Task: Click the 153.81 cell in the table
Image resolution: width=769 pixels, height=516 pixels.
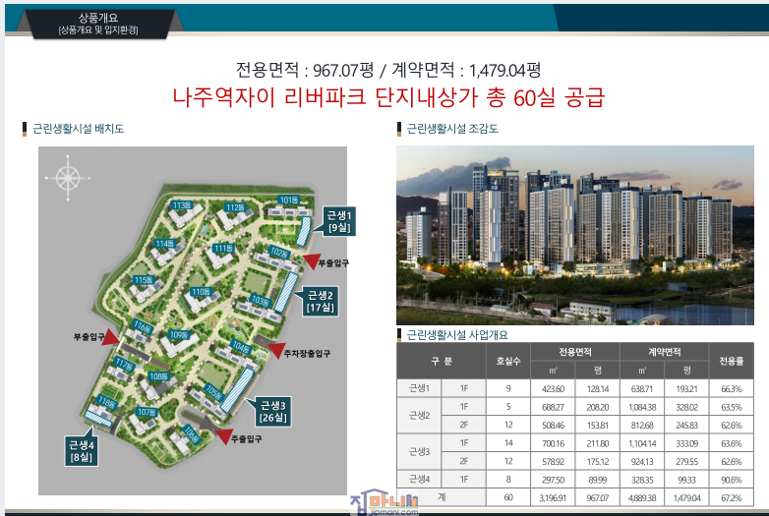Action: [x=597, y=426]
